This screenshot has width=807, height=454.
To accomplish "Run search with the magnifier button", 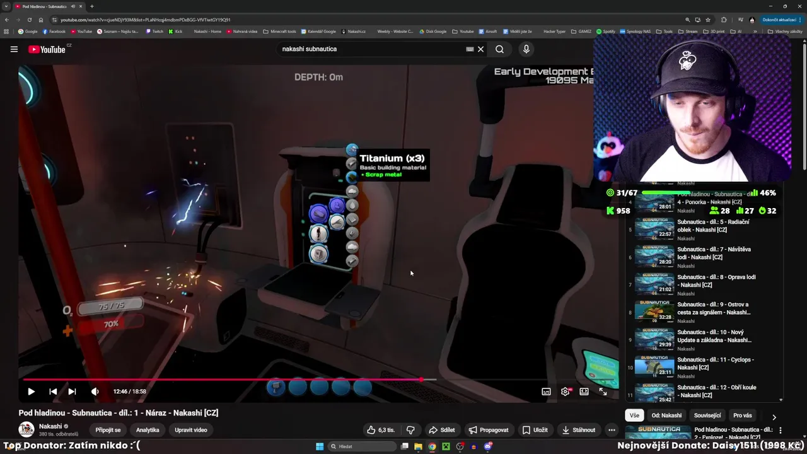I will [499, 49].
